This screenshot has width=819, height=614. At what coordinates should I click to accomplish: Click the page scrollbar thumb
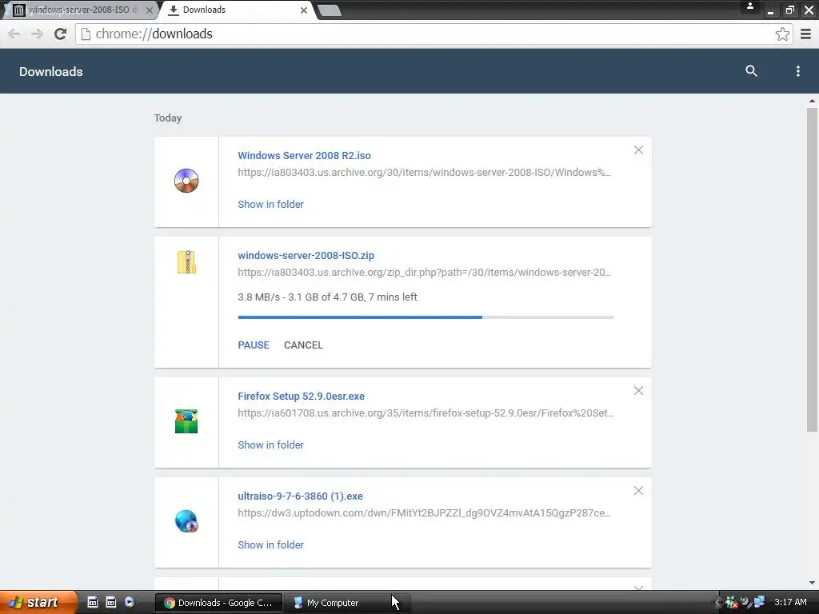[x=812, y=269]
